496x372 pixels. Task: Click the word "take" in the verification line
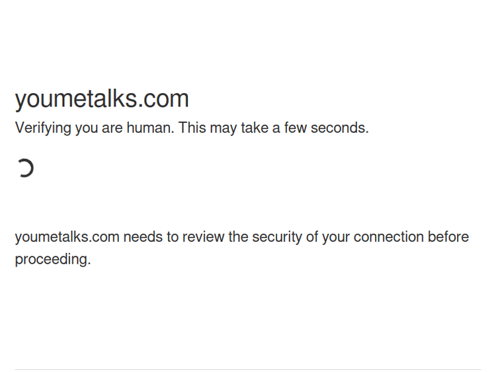tap(255, 128)
